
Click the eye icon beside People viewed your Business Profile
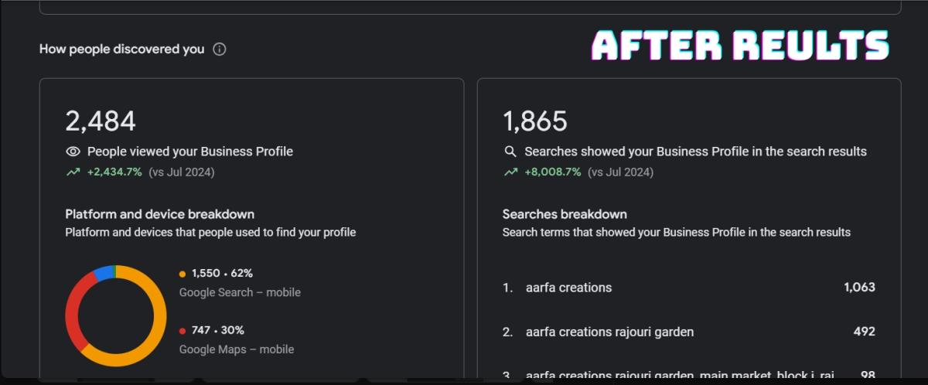pyautogui.click(x=73, y=152)
